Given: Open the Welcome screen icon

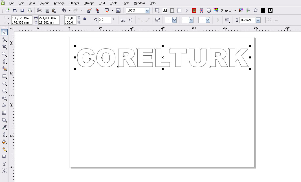Looking at the screenshot, I should point(118,10).
